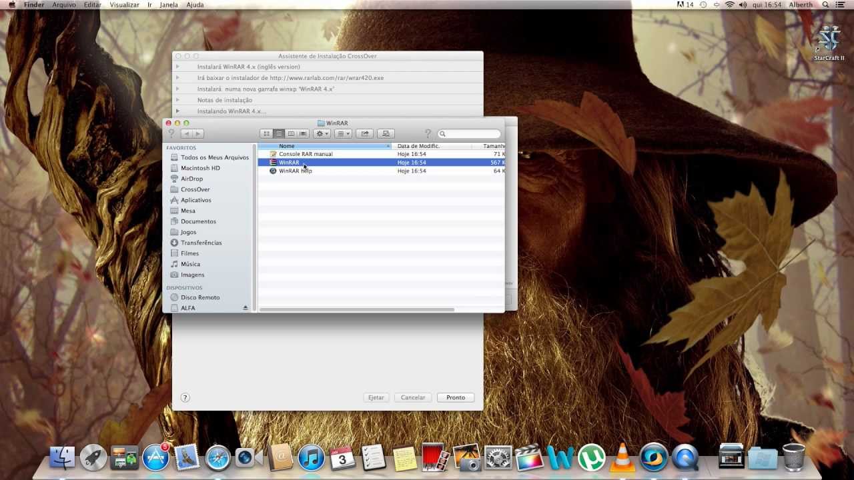Select Macintosh HD in the sidebar
The height and width of the screenshot is (480, 854).
click(195, 168)
